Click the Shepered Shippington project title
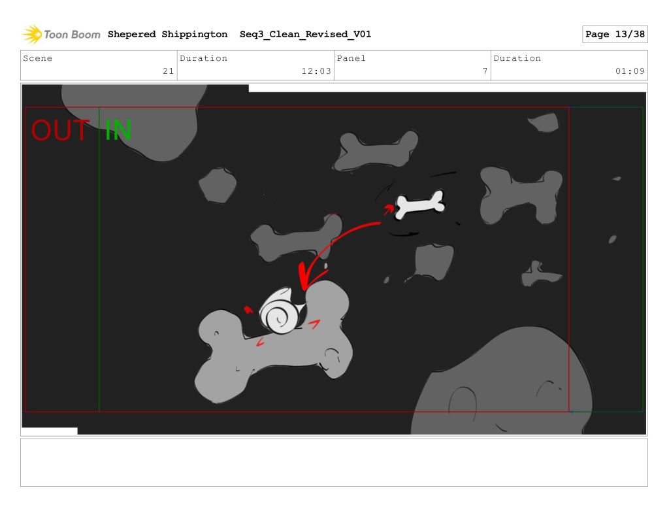Screen dimensions: 669x517 (167, 35)
